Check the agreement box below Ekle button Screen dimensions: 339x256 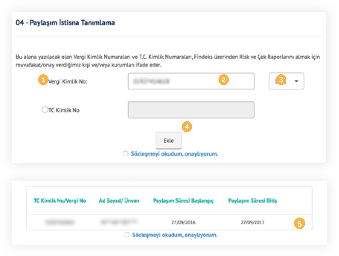click(x=125, y=154)
